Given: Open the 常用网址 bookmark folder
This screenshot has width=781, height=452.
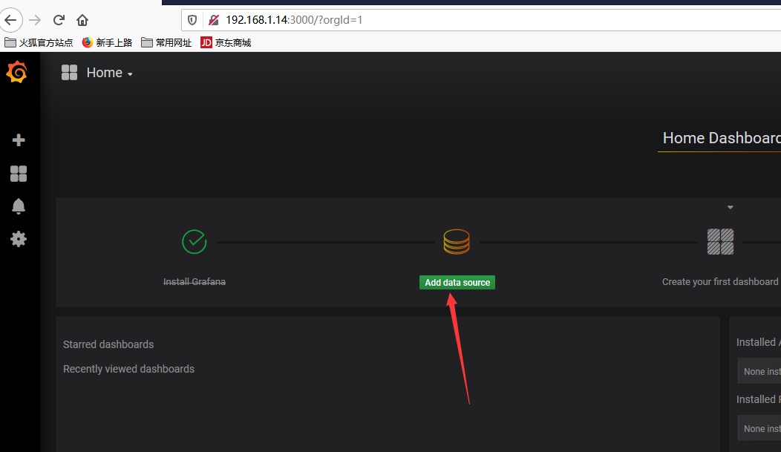Looking at the screenshot, I should pyautogui.click(x=166, y=43).
